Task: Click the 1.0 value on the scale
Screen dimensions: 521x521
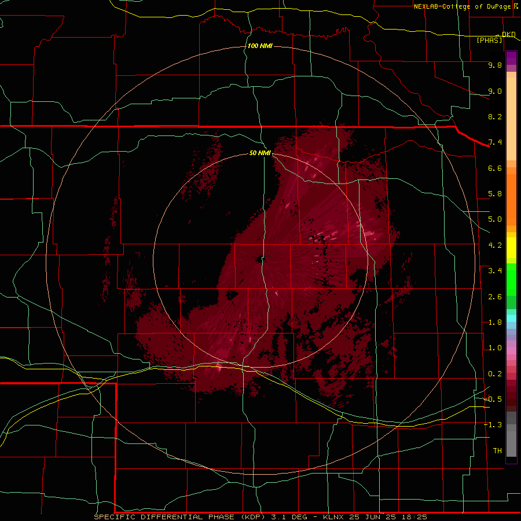Action: click(x=495, y=348)
